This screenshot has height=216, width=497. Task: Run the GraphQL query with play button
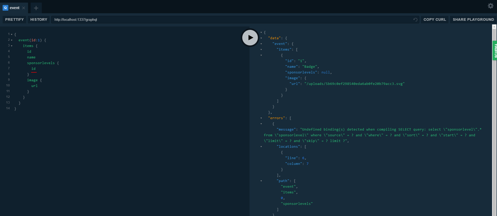coord(250,38)
